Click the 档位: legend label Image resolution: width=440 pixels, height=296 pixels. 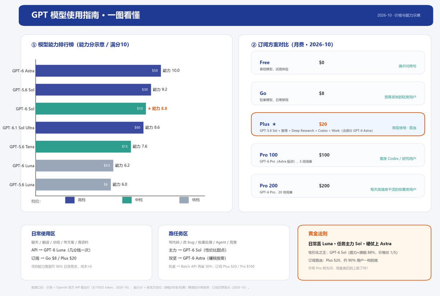36,201
